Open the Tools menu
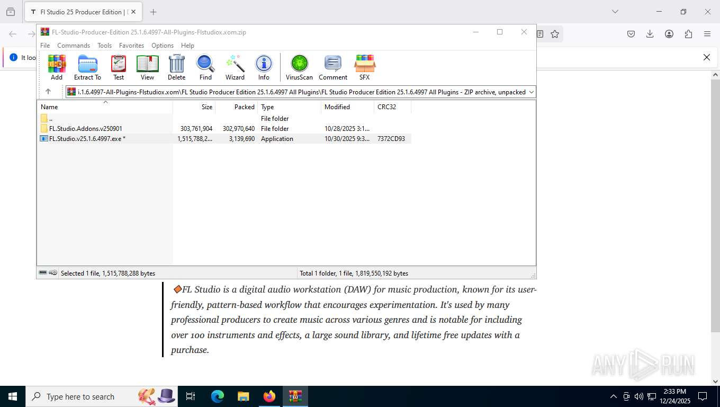Viewport: 720px width, 407px height. point(104,46)
